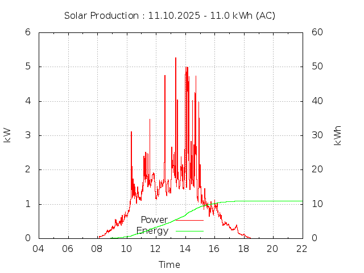The height and width of the screenshot is (273, 364).
Task: Click the 6 value on the kW axis
Action: [x=27, y=32]
